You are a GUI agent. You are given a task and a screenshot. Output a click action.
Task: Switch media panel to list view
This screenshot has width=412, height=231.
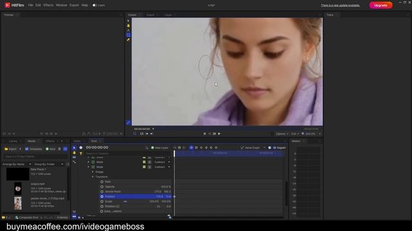[59, 149]
